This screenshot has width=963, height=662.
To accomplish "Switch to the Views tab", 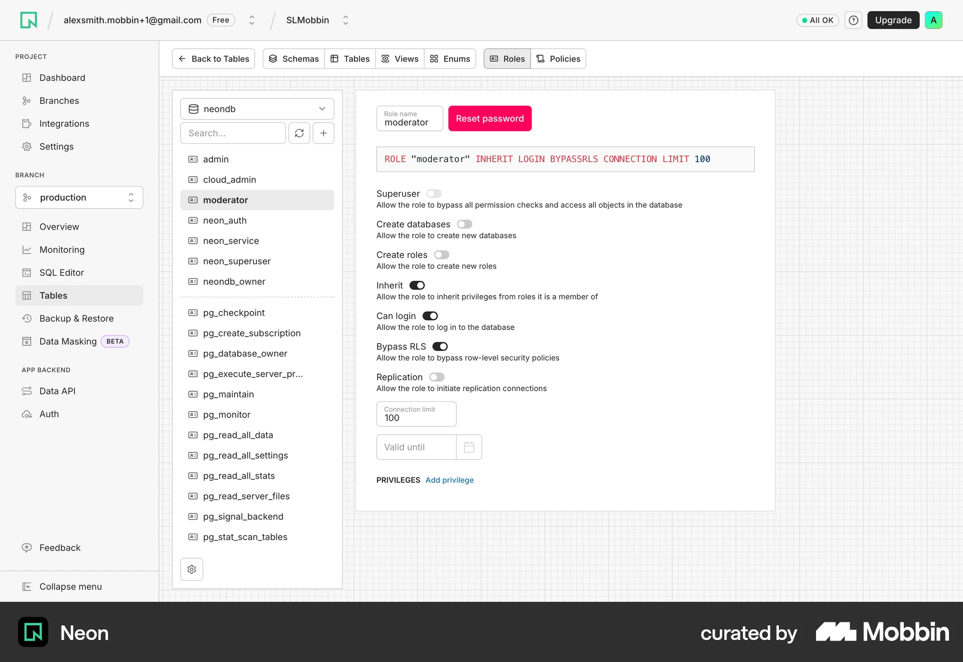I will pos(400,59).
